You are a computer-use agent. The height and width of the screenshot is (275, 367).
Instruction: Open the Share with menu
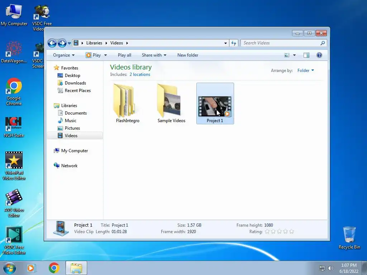point(154,55)
